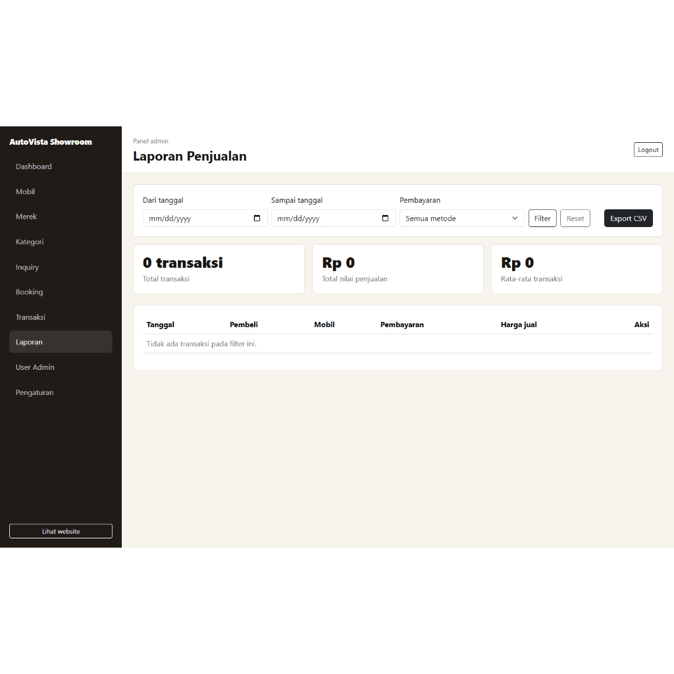Click 'Tidak ada transaksi pada filter ini.' text
The image size is (674, 674).
201,344
